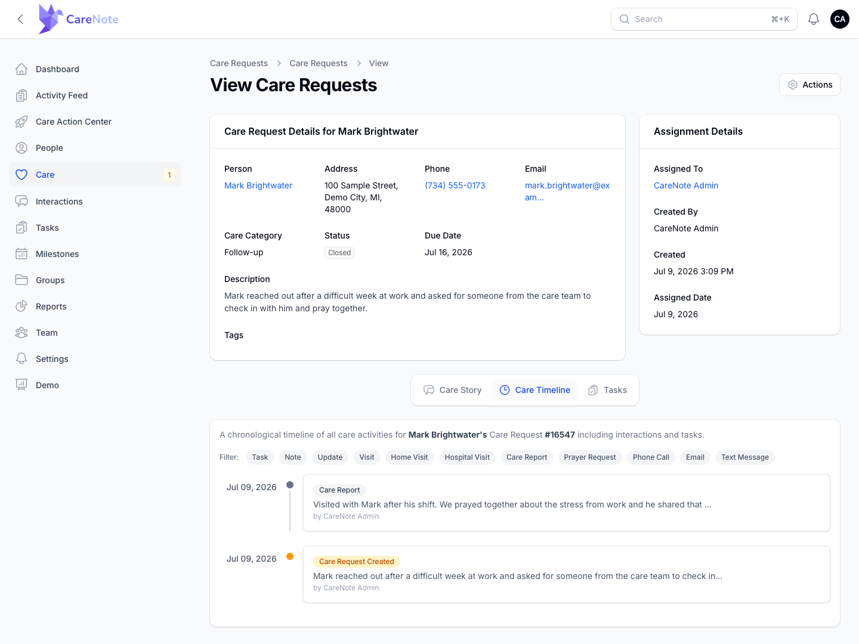Toggle the Update timeline filter

330,457
